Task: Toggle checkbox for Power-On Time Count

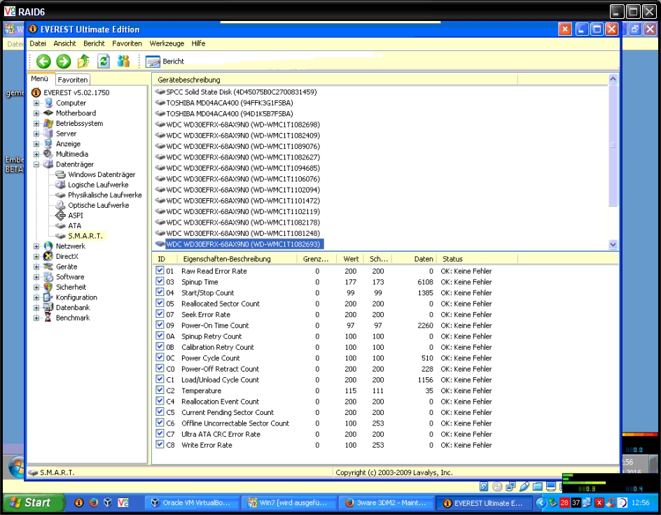Action: coord(160,325)
